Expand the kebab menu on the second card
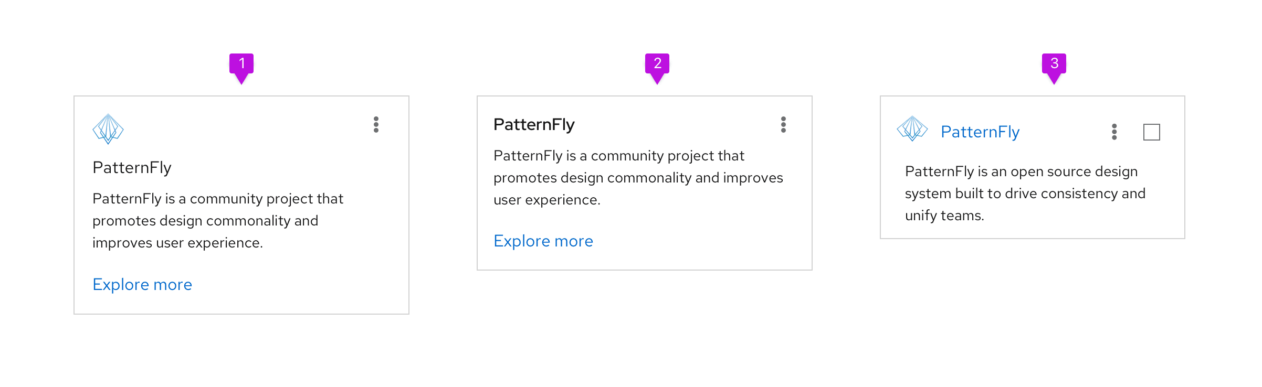Screen dimensions: 1262x387 pyautogui.click(x=783, y=125)
